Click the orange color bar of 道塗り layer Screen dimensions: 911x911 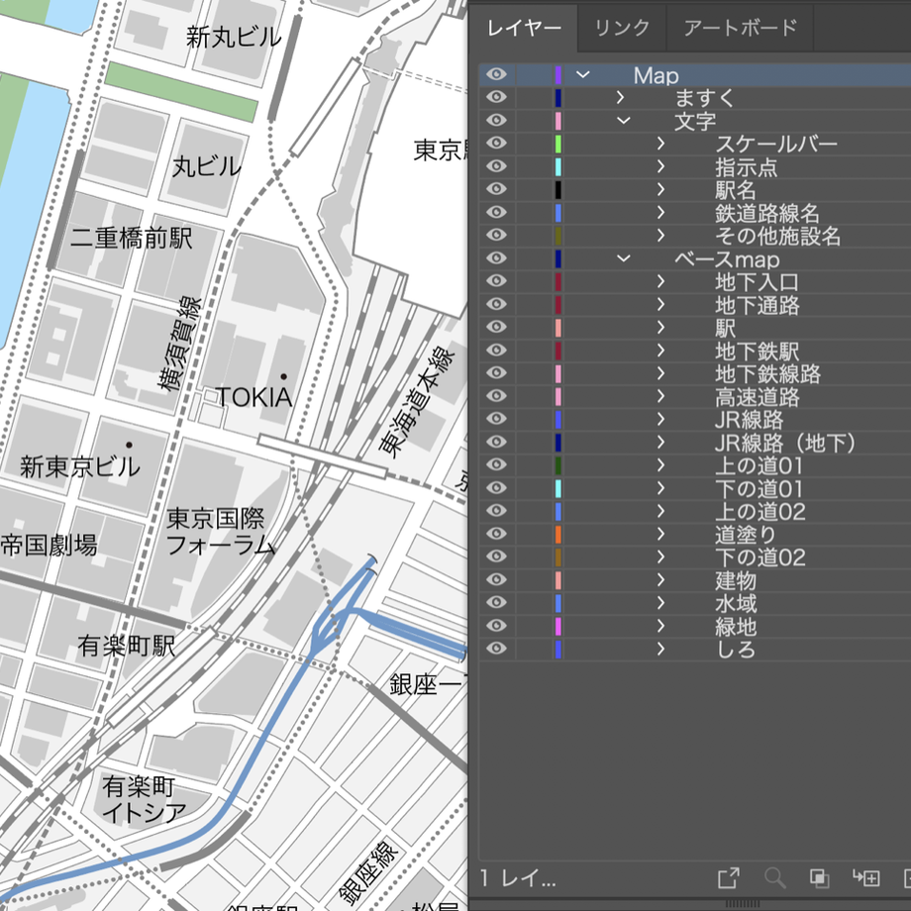(x=557, y=534)
